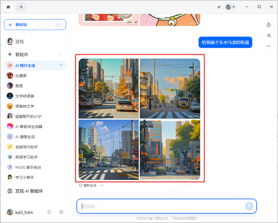Select the 动漫画 agent
Viewport: 278px width, 223px height.
22,75
